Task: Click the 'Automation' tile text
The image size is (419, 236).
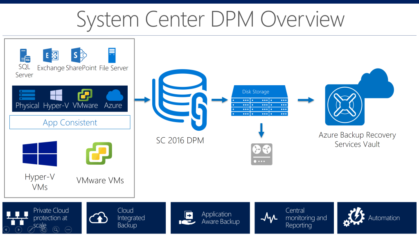Action: click(x=384, y=218)
